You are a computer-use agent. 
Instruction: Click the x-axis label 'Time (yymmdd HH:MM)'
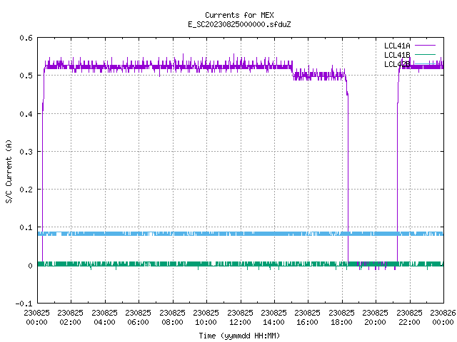tap(239, 336)
